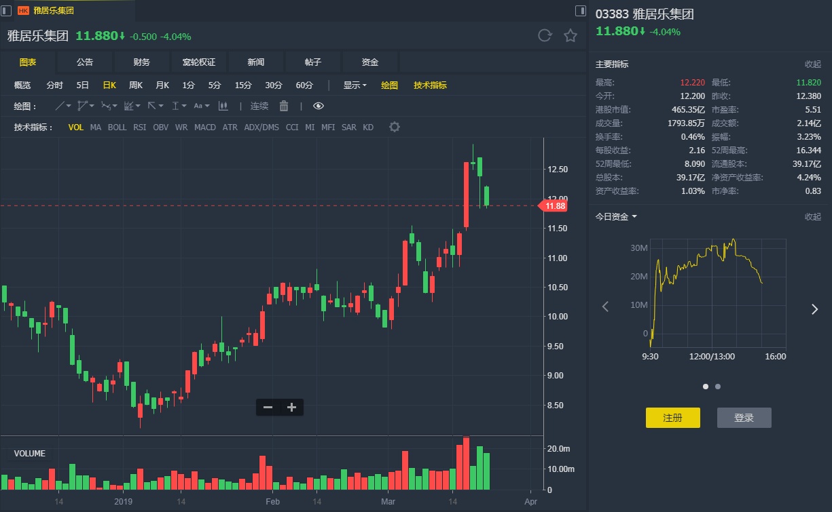Toggle 连续 continuous drawing mode
The width and height of the screenshot is (832, 512).
[x=259, y=106]
